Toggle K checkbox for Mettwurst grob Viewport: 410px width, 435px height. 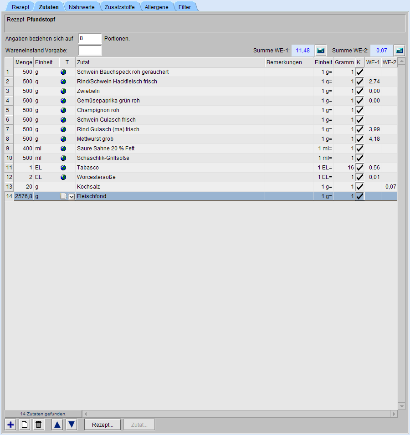(x=360, y=139)
